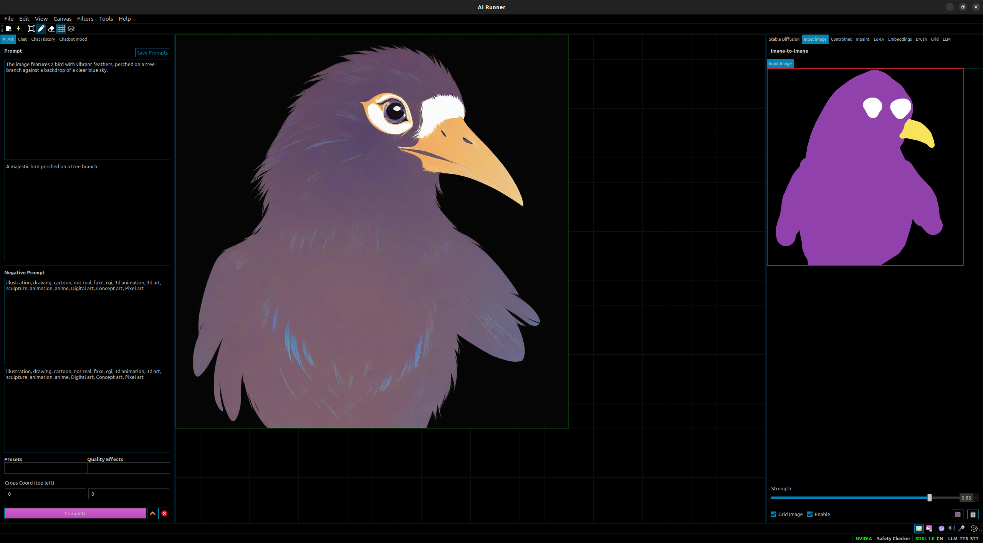
Task: Click red cancel generation icon
Action: pyautogui.click(x=164, y=513)
